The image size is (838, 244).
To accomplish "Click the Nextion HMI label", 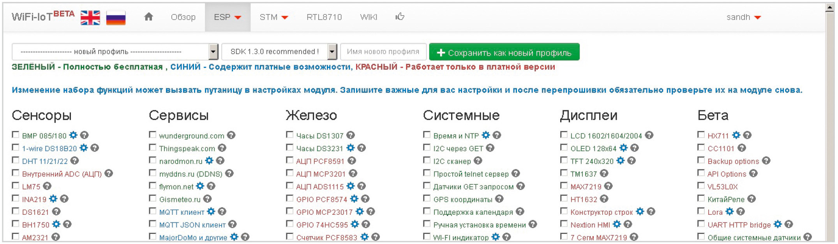I will coord(590,225).
